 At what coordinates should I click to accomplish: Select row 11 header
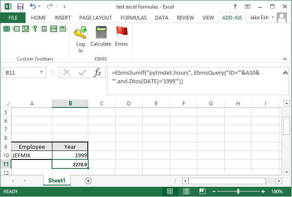(6, 164)
